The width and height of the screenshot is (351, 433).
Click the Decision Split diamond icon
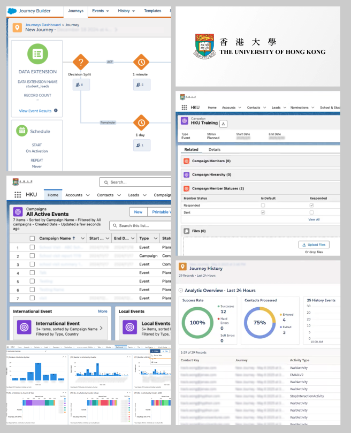(81, 62)
